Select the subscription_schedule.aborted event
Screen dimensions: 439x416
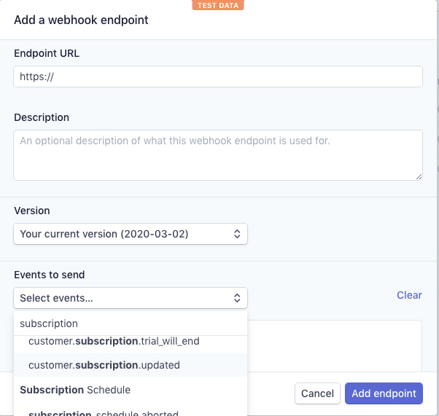click(104, 412)
